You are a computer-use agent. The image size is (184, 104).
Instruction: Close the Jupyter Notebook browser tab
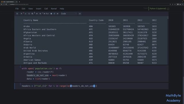(17, 2)
